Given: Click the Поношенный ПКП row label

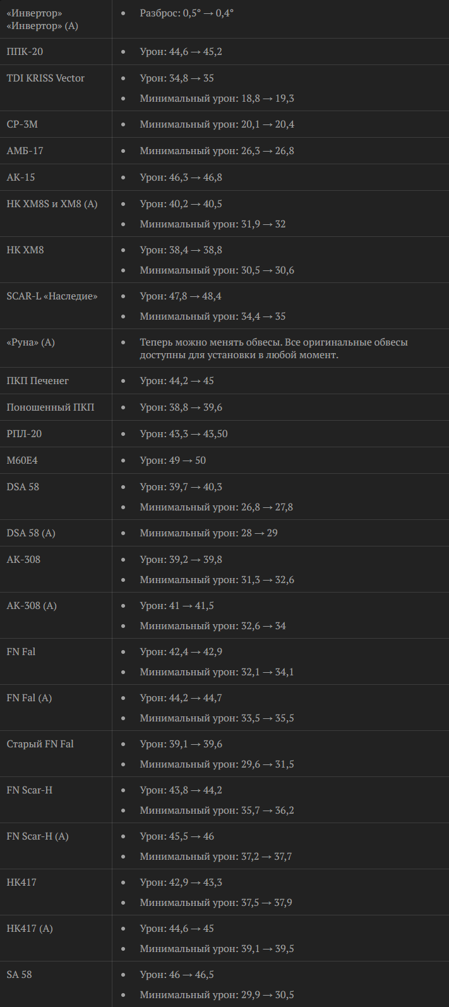Looking at the screenshot, I should point(50,407).
